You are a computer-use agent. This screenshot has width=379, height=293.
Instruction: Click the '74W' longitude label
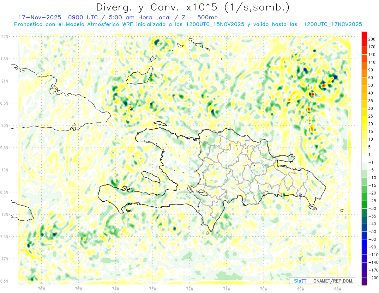(116, 288)
